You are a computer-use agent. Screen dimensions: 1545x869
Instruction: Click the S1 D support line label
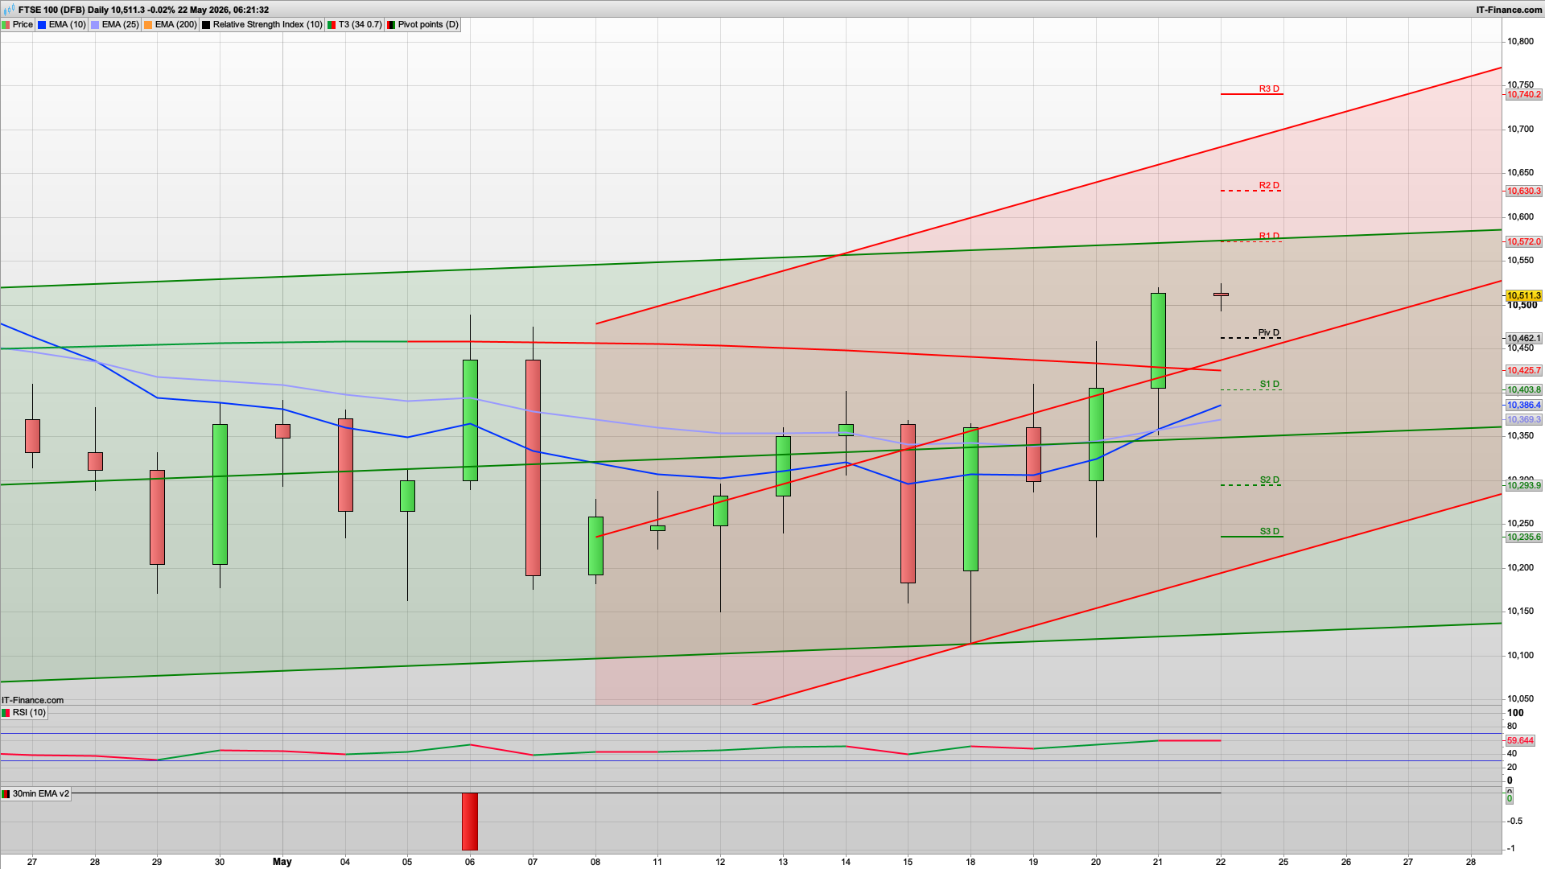click(x=1269, y=384)
